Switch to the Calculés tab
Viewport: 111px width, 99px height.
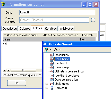[x=25, y=29]
